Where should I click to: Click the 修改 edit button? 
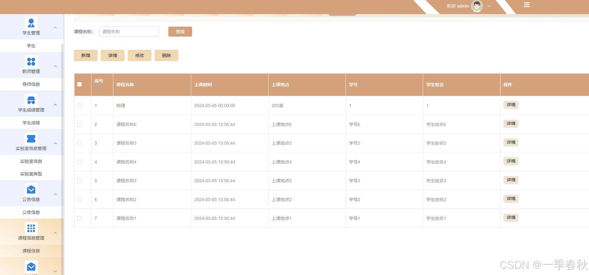[140, 55]
